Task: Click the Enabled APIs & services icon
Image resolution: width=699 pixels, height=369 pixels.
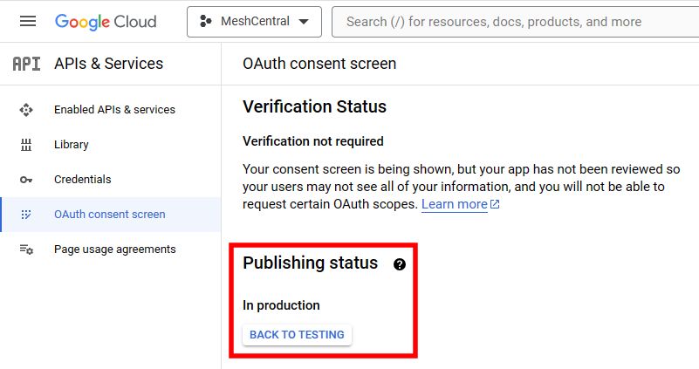Action: pyautogui.click(x=26, y=110)
